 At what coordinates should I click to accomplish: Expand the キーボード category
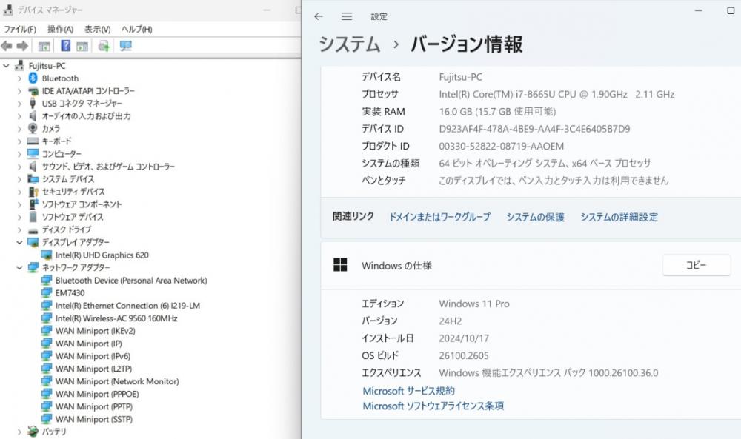click(x=19, y=141)
